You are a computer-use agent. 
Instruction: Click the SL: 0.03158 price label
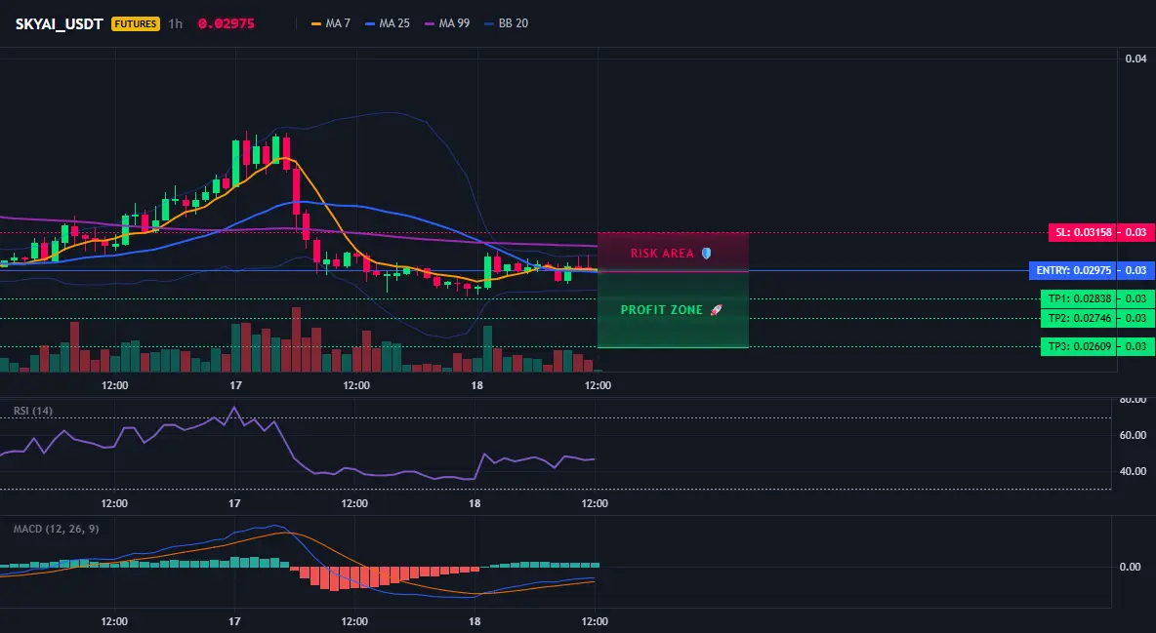point(1083,233)
